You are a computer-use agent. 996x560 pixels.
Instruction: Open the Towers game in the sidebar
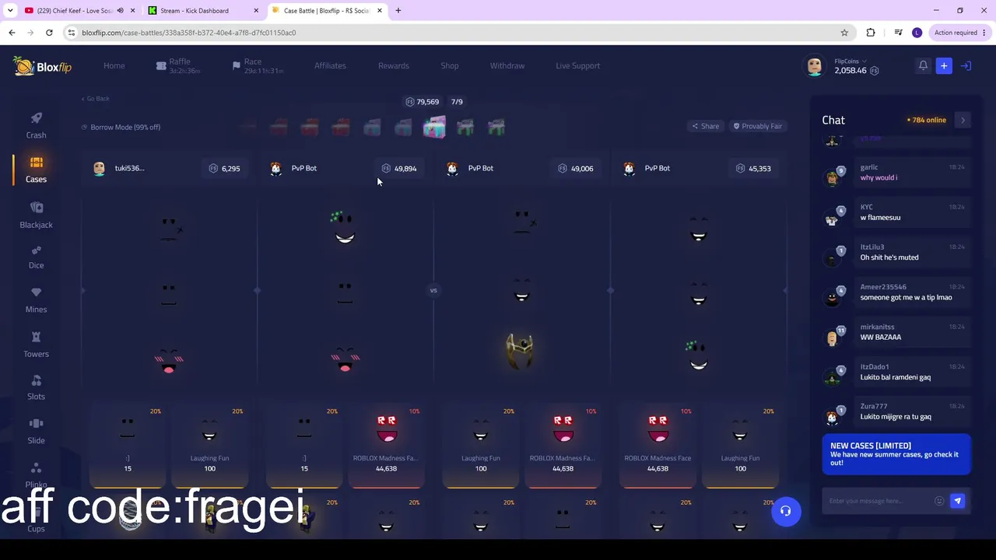coord(36,345)
